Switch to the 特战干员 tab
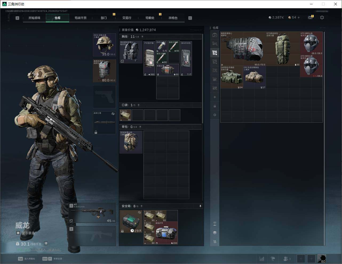 click(81, 18)
